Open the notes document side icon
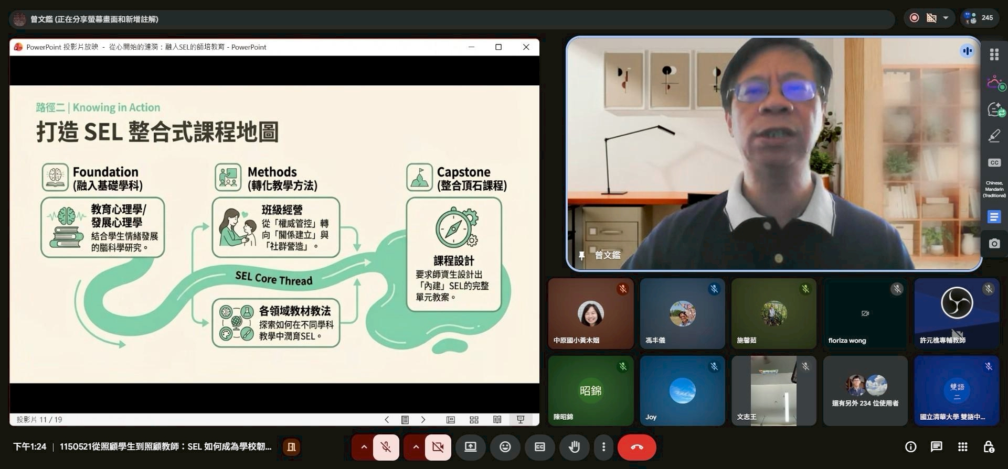 pyautogui.click(x=994, y=217)
